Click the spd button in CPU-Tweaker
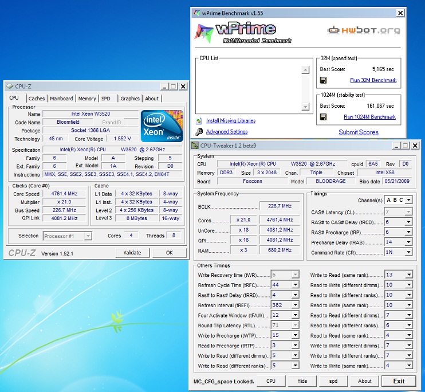The image size is (425, 392). pos(333,381)
